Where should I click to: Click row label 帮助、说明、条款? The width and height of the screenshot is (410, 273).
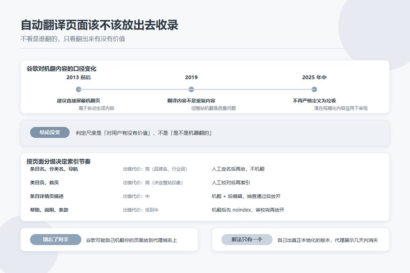[49, 210]
